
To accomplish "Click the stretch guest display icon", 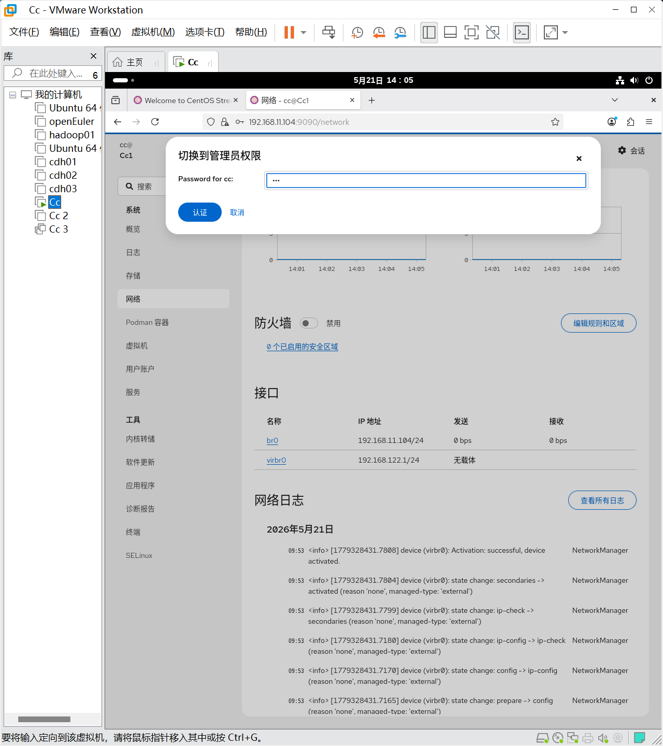I will (x=551, y=32).
